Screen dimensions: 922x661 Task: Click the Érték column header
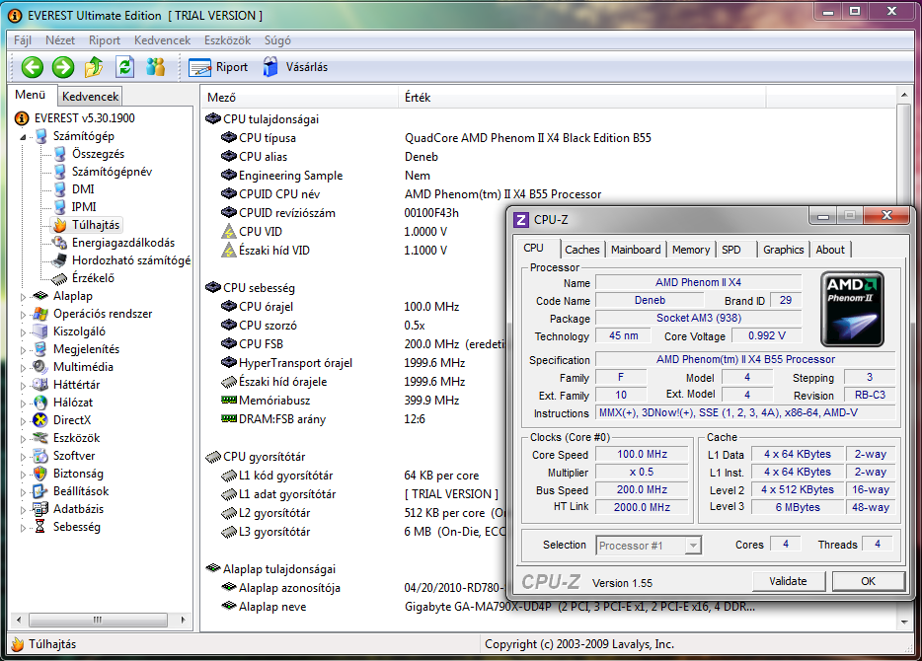click(582, 98)
